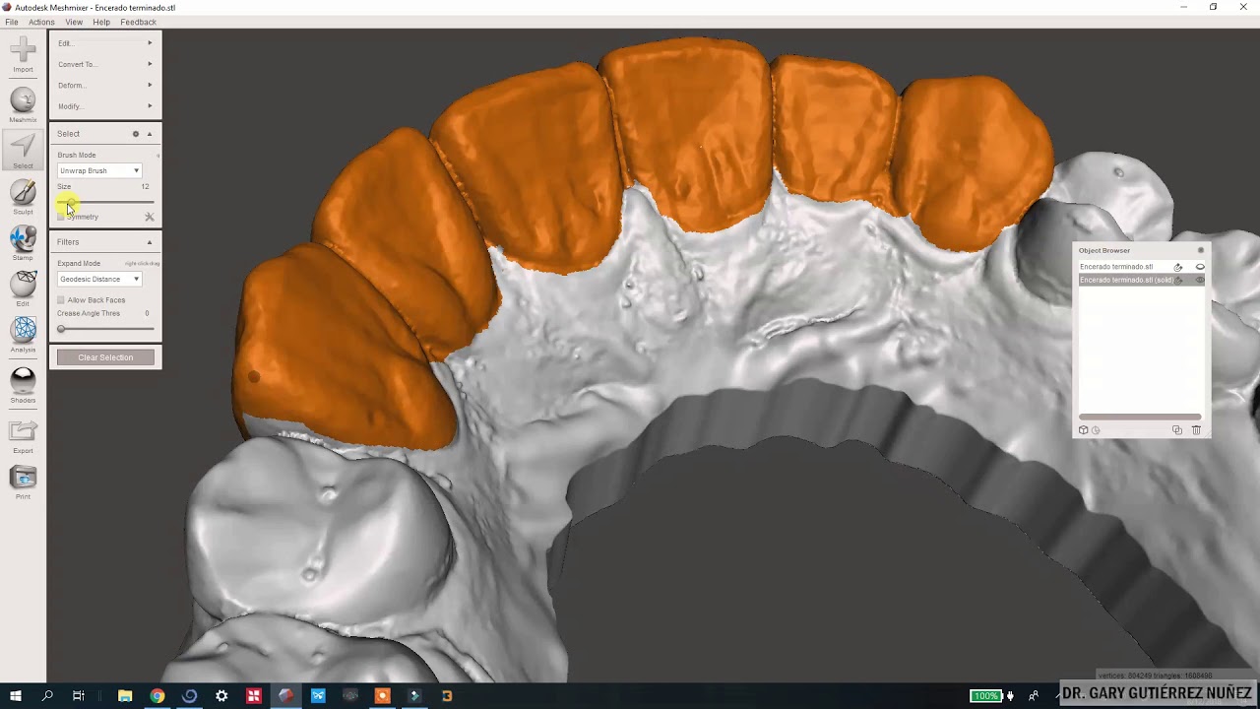The height and width of the screenshot is (709, 1260).
Task: Click the 'Brush Mode' label
Action: [x=77, y=156]
